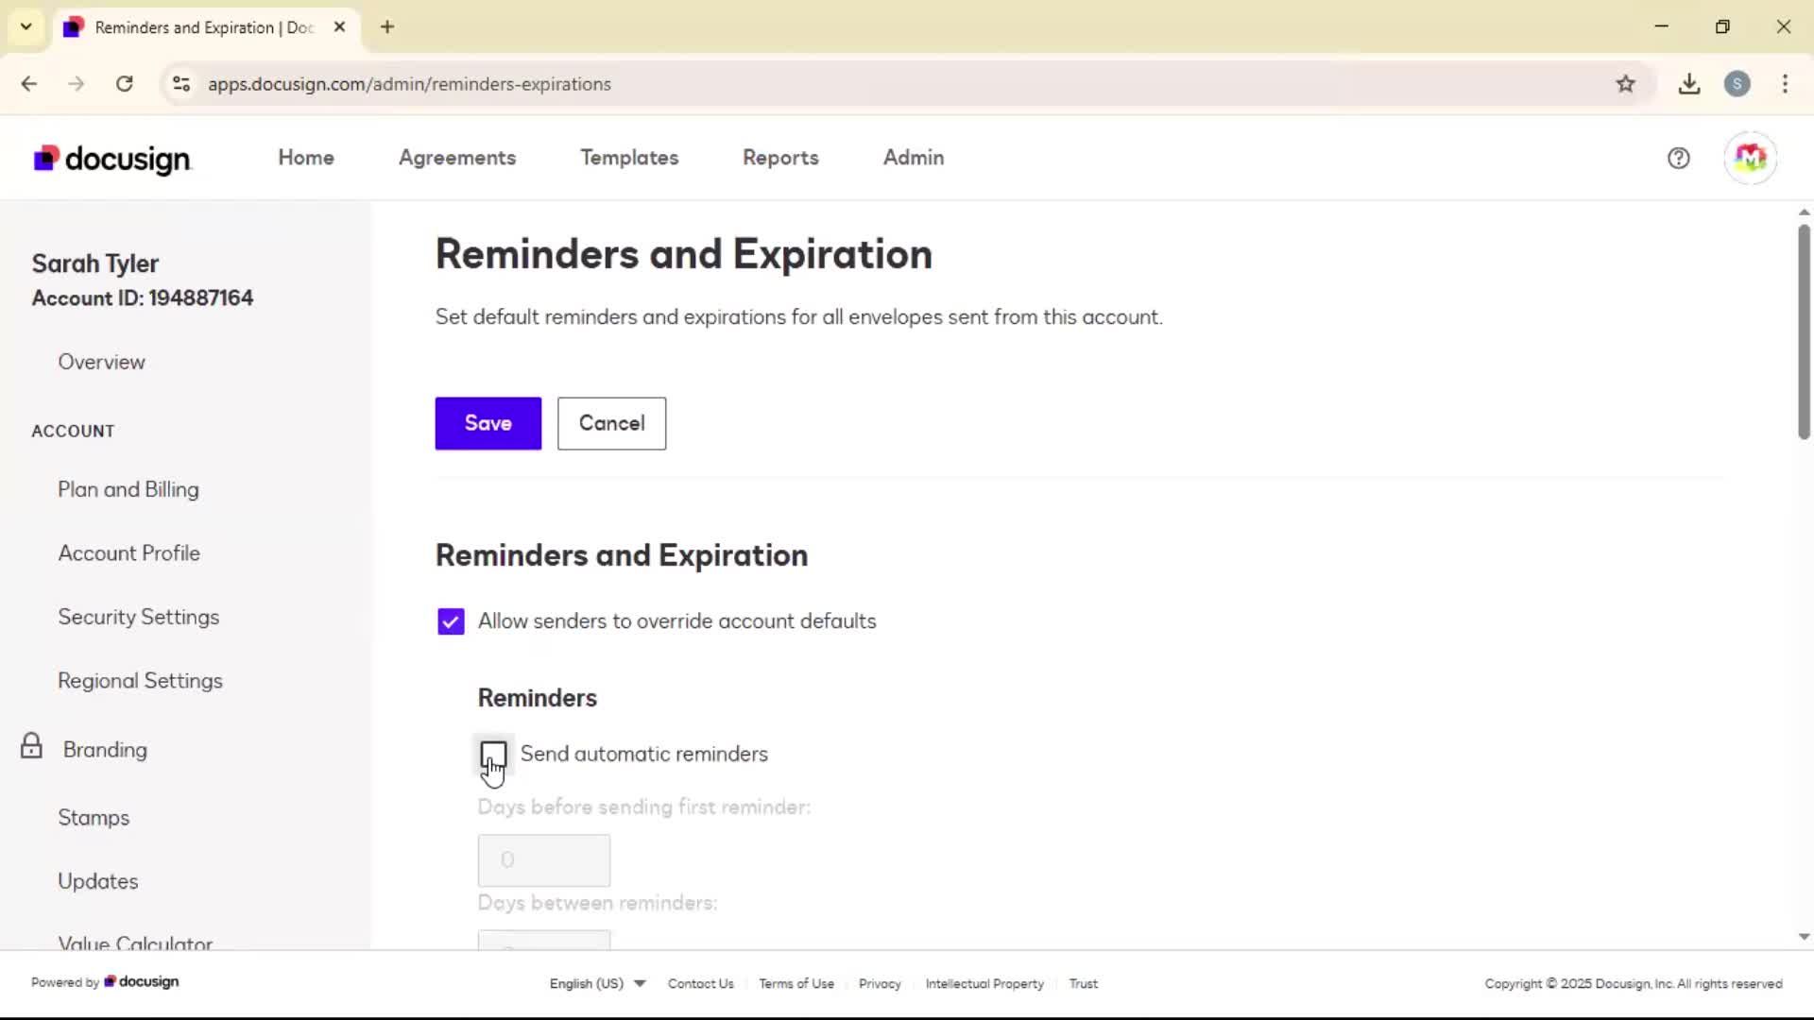Screen dimensions: 1814x1020
Task: Click the footer Powered by Docusign logo
Action: coord(142,982)
